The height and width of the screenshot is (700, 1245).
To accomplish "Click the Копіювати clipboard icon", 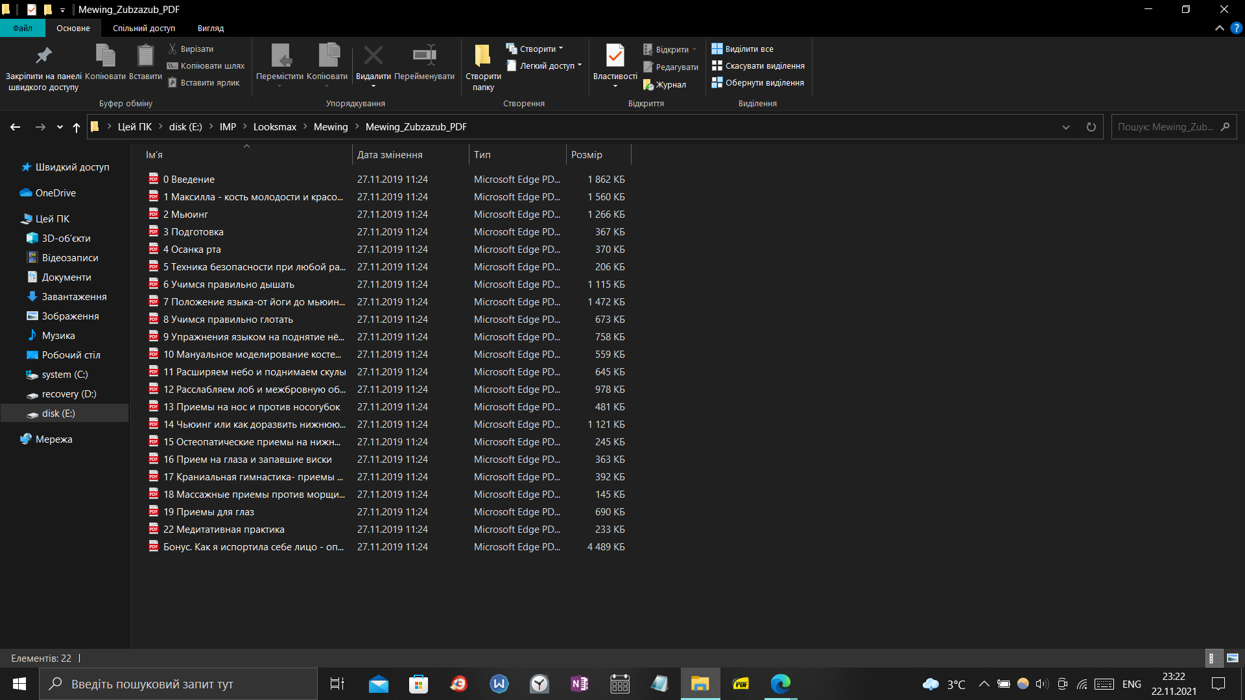I will (105, 56).
